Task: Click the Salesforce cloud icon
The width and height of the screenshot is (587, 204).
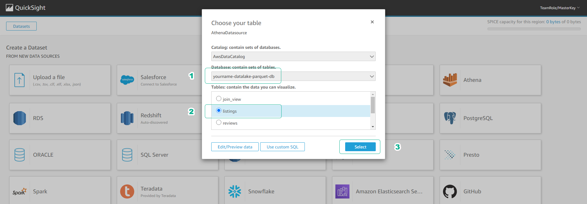Action: click(x=127, y=80)
